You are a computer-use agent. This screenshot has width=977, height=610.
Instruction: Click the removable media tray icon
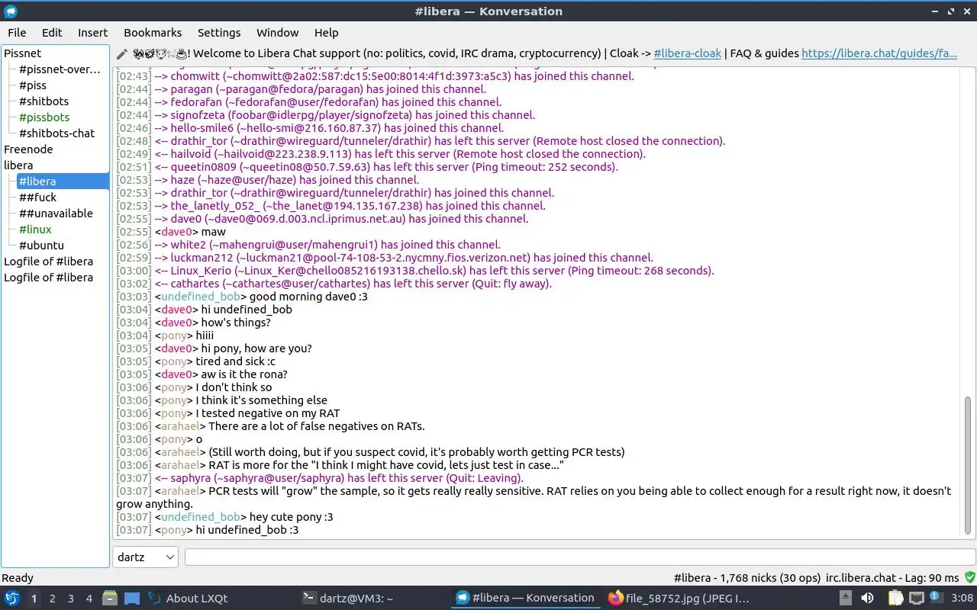[x=846, y=599]
